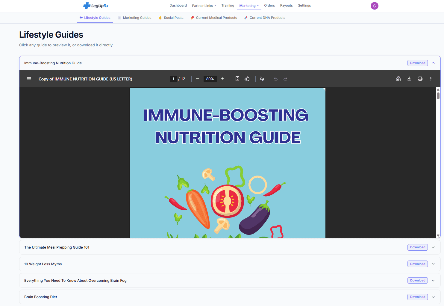Expand the 10 Weight Loss Myths guide
Screen dimensions: 444x306
pos(433,264)
